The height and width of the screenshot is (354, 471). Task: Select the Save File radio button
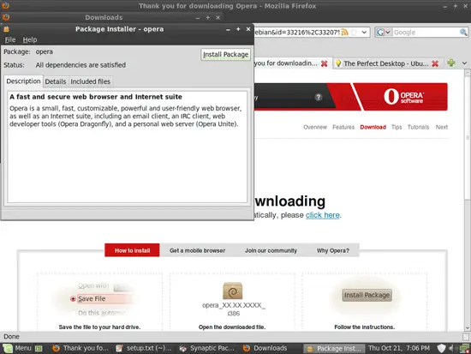pyautogui.click(x=73, y=299)
